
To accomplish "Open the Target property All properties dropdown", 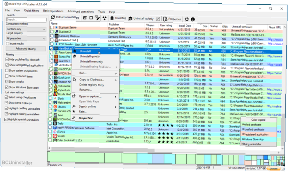I will (26, 38).
